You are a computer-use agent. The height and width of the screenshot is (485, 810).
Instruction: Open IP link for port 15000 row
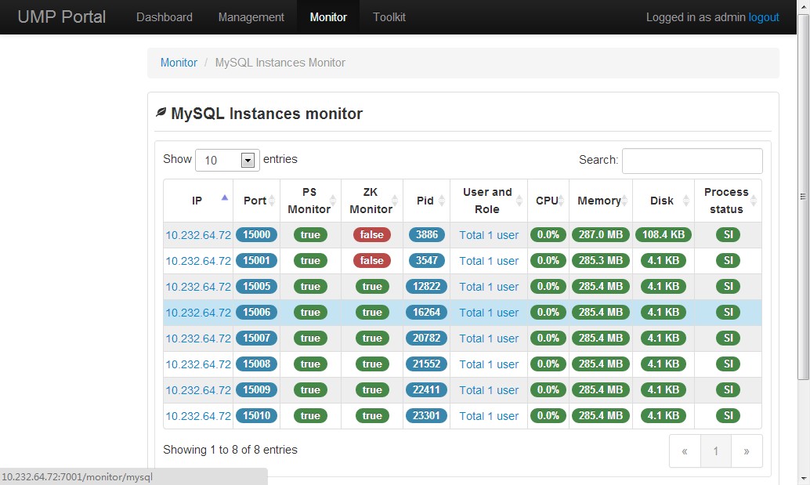pos(198,235)
